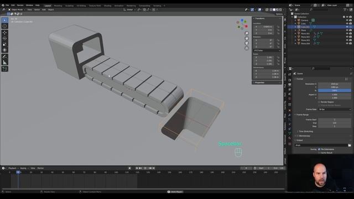
Task: Open the XYZ Euler rotation mode dropdown
Action: point(267,50)
